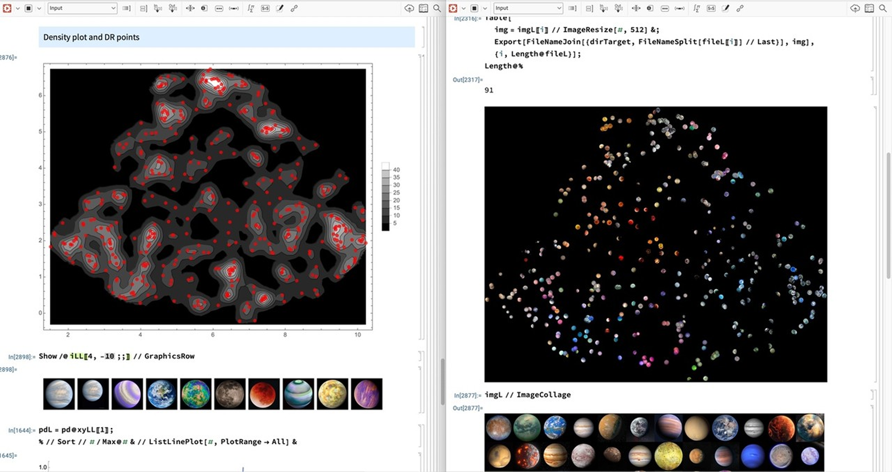Expand the chevron beside the left notebook's evaluate icon

pyautogui.click(x=18, y=8)
